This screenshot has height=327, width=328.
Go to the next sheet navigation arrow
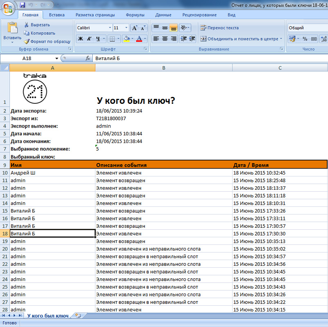pyautogui.click(x=14, y=316)
